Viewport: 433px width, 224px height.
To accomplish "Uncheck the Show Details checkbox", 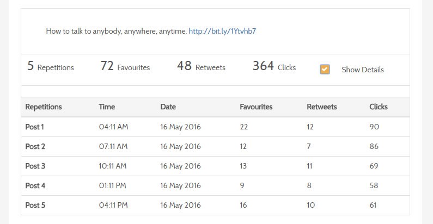I will [325, 70].
